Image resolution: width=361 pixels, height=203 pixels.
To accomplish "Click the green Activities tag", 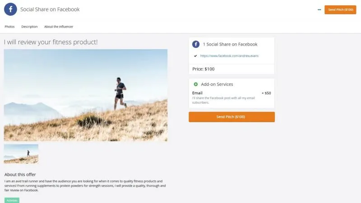I will 12,200.
